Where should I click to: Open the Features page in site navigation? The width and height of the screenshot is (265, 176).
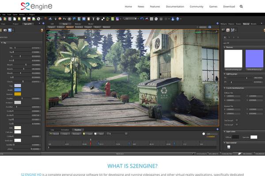tap(155, 7)
